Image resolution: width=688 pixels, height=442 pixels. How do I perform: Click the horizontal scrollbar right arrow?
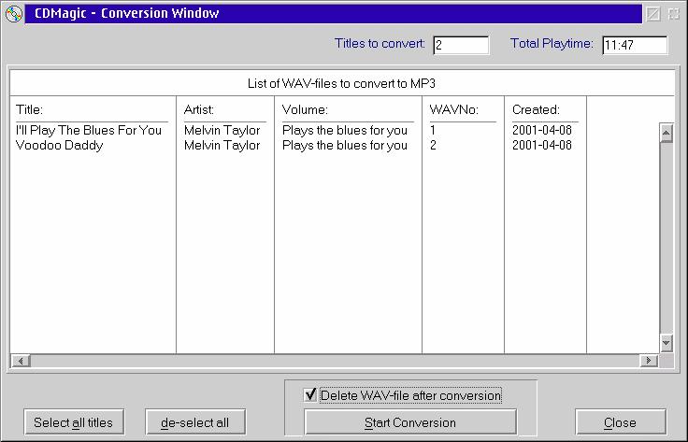point(649,361)
